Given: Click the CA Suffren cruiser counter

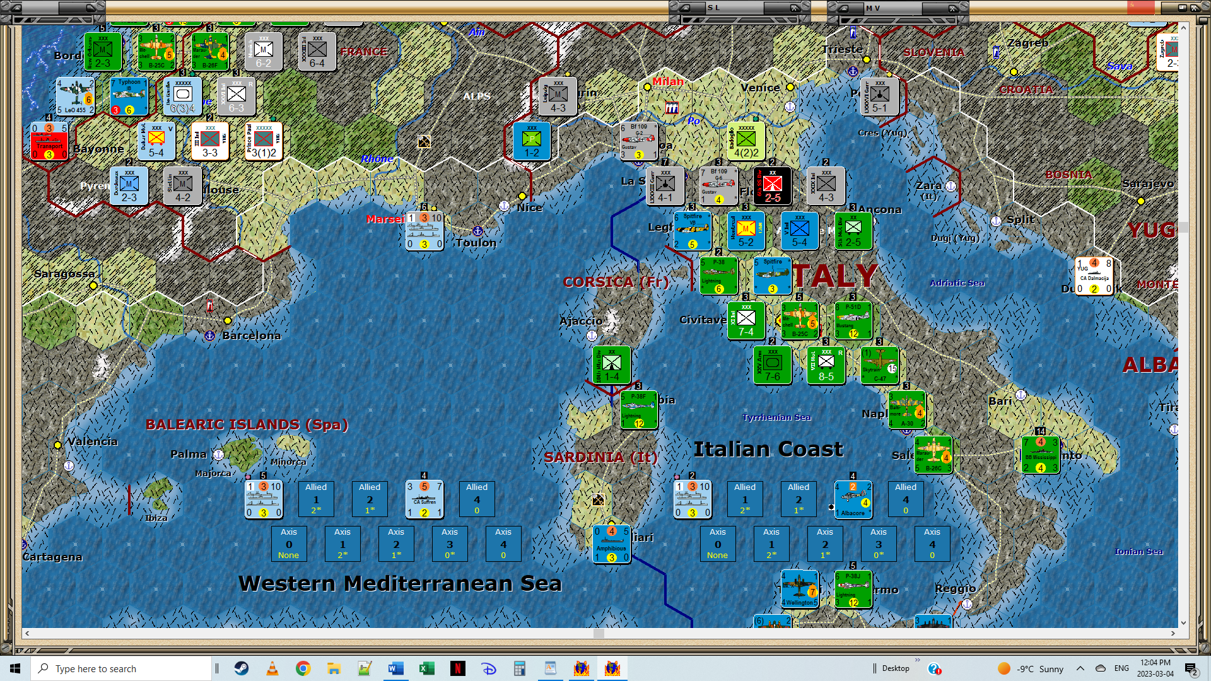Looking at the screenshot, I should (424, 499).
